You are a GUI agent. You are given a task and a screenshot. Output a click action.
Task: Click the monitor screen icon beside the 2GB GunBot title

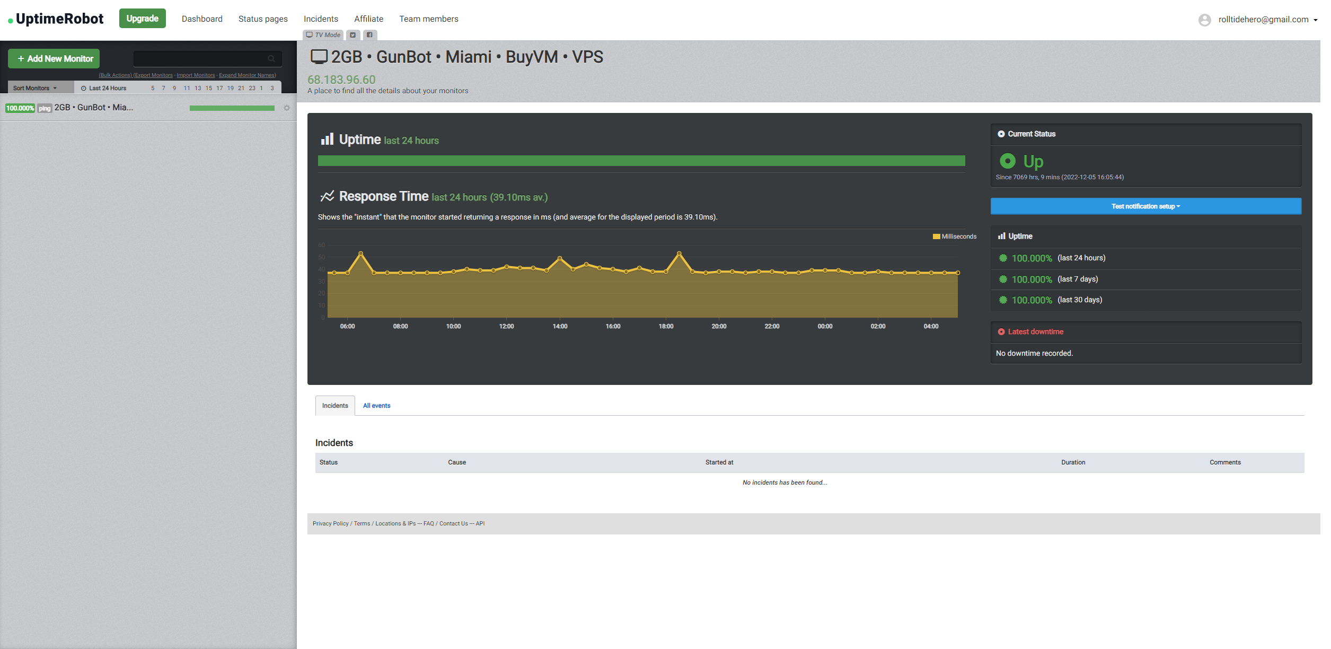point(319,57)
